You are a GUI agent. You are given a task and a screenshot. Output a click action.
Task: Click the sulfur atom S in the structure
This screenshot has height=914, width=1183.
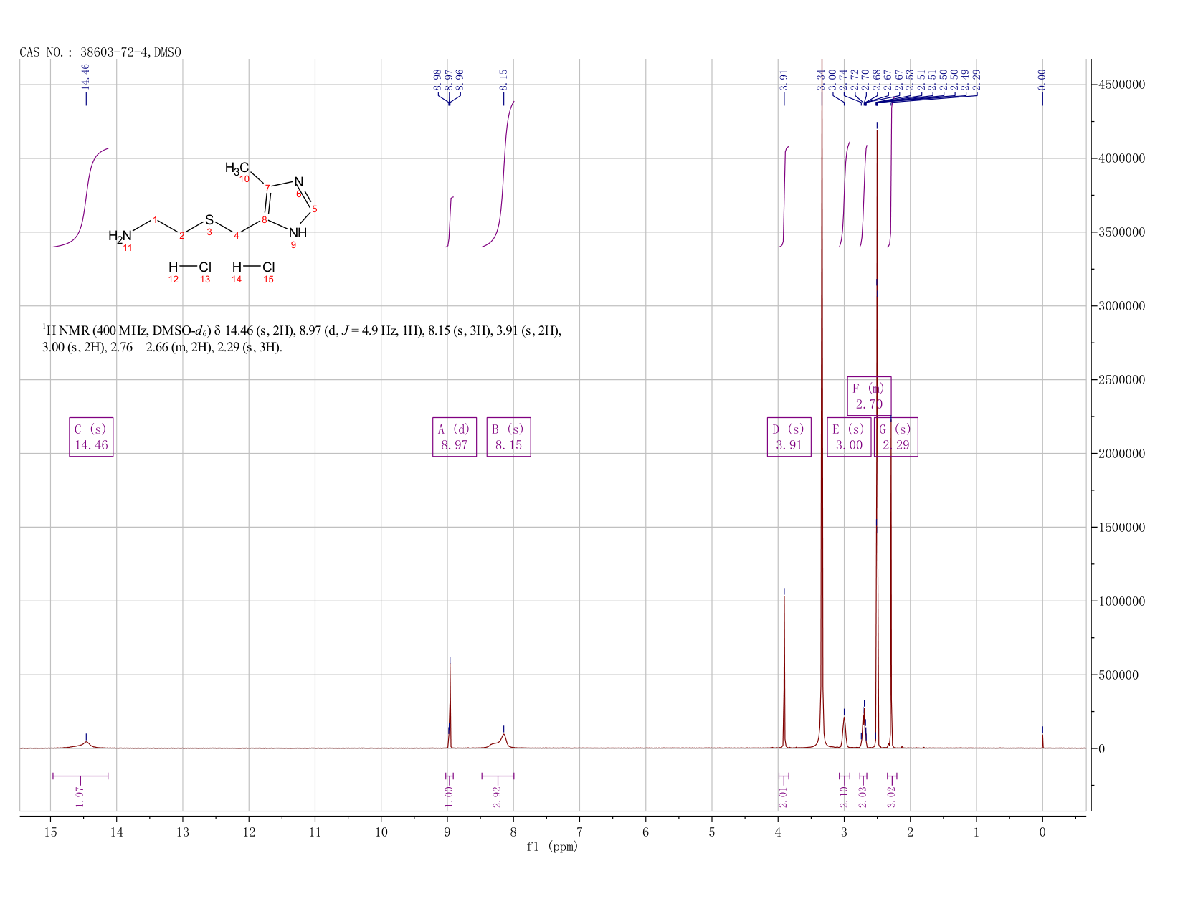click(x=209, y=219)
